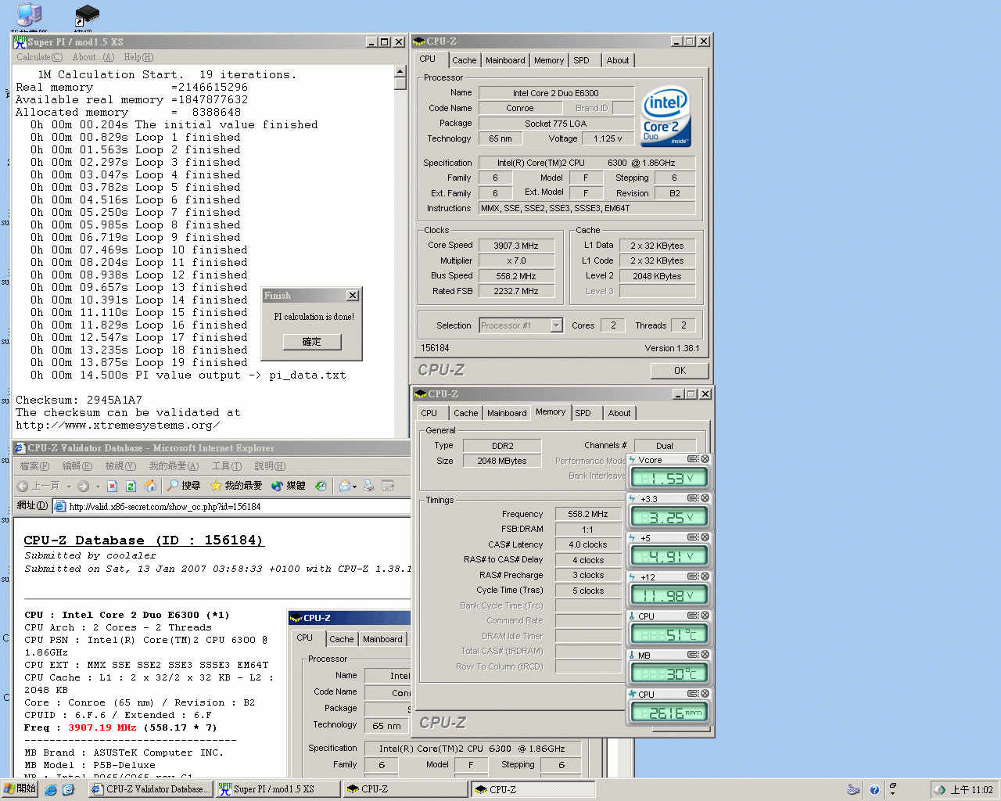The height and width of the screenshot is (801, 1001).
Task: Click IE quick launch icon in taskbar
Action: (x=51, y=790)
